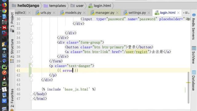Close the manager.py tab
The width and height of the screenshot is (197, 111).
[x=117, y=13]
